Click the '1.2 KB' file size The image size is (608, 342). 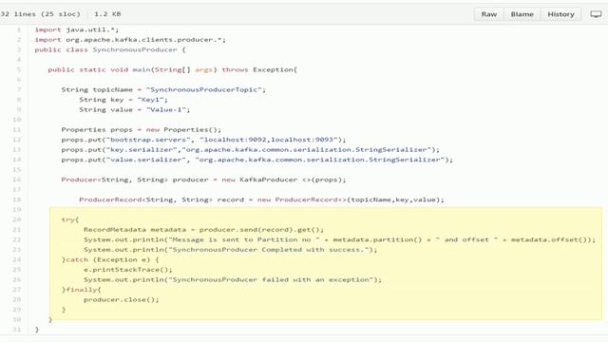107,14
